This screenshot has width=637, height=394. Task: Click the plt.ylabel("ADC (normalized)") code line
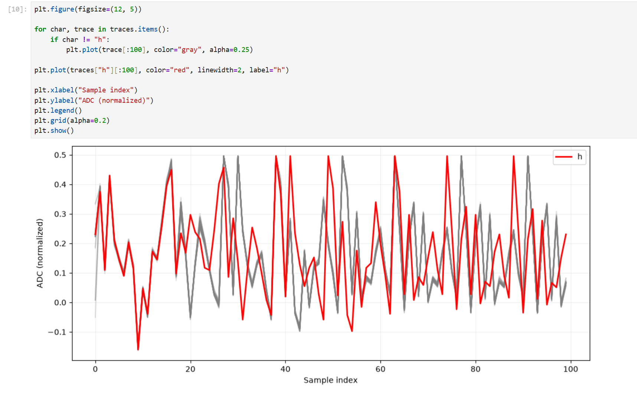94,100
